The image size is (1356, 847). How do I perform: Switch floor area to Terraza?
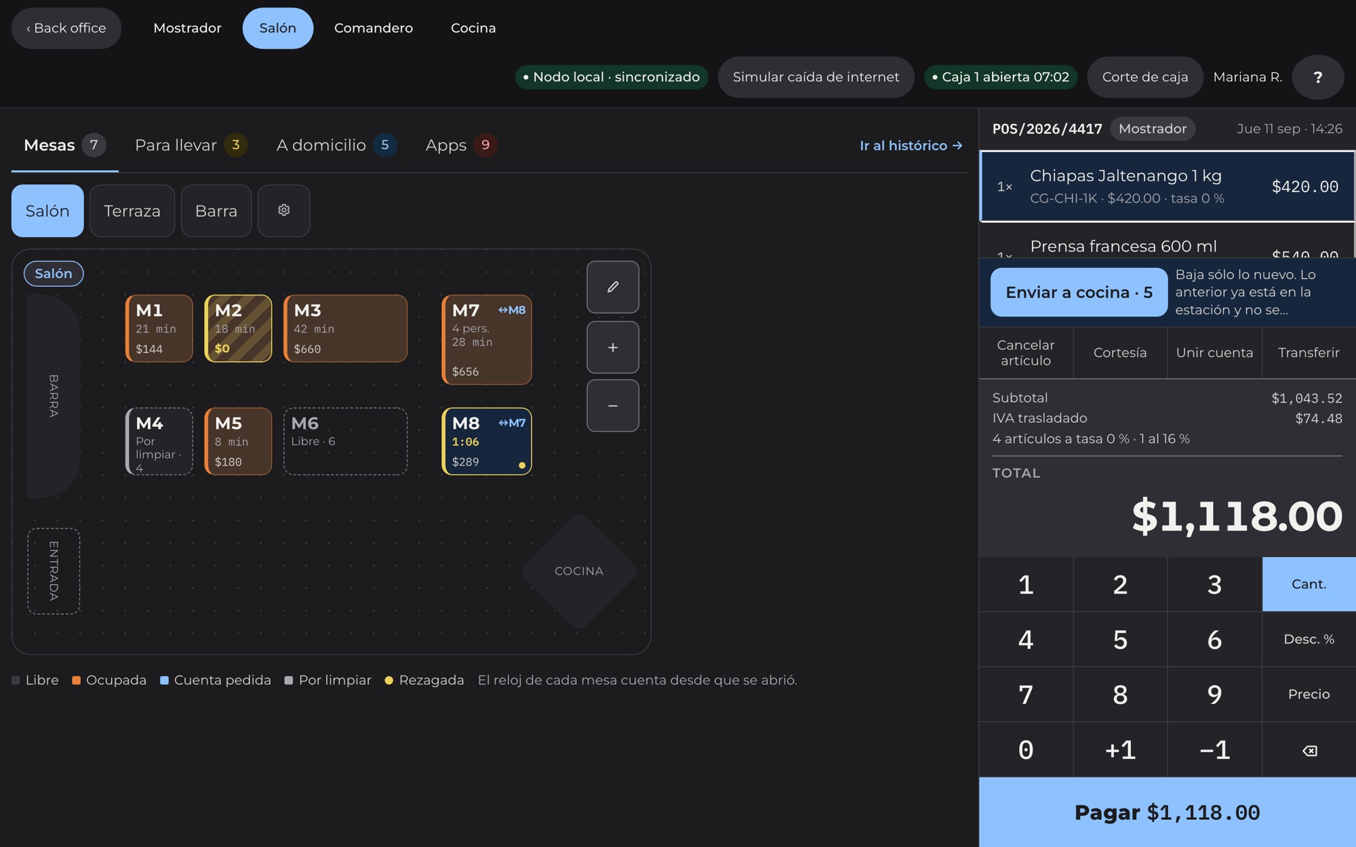click(132, 211)
